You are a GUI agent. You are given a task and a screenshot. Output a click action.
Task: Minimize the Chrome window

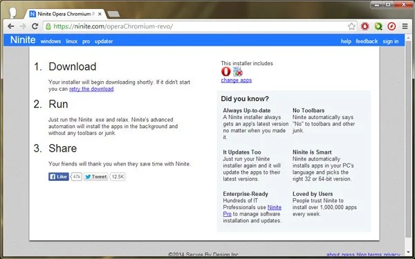click(378, 5)
